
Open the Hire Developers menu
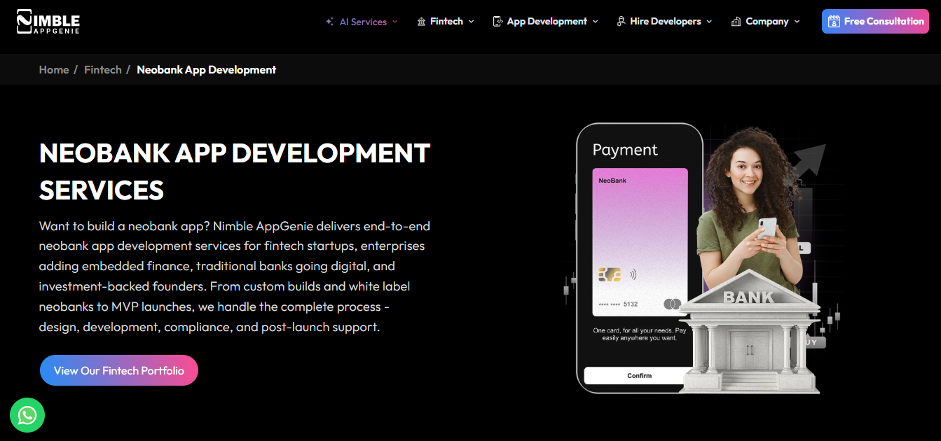[x=664, y=22]
